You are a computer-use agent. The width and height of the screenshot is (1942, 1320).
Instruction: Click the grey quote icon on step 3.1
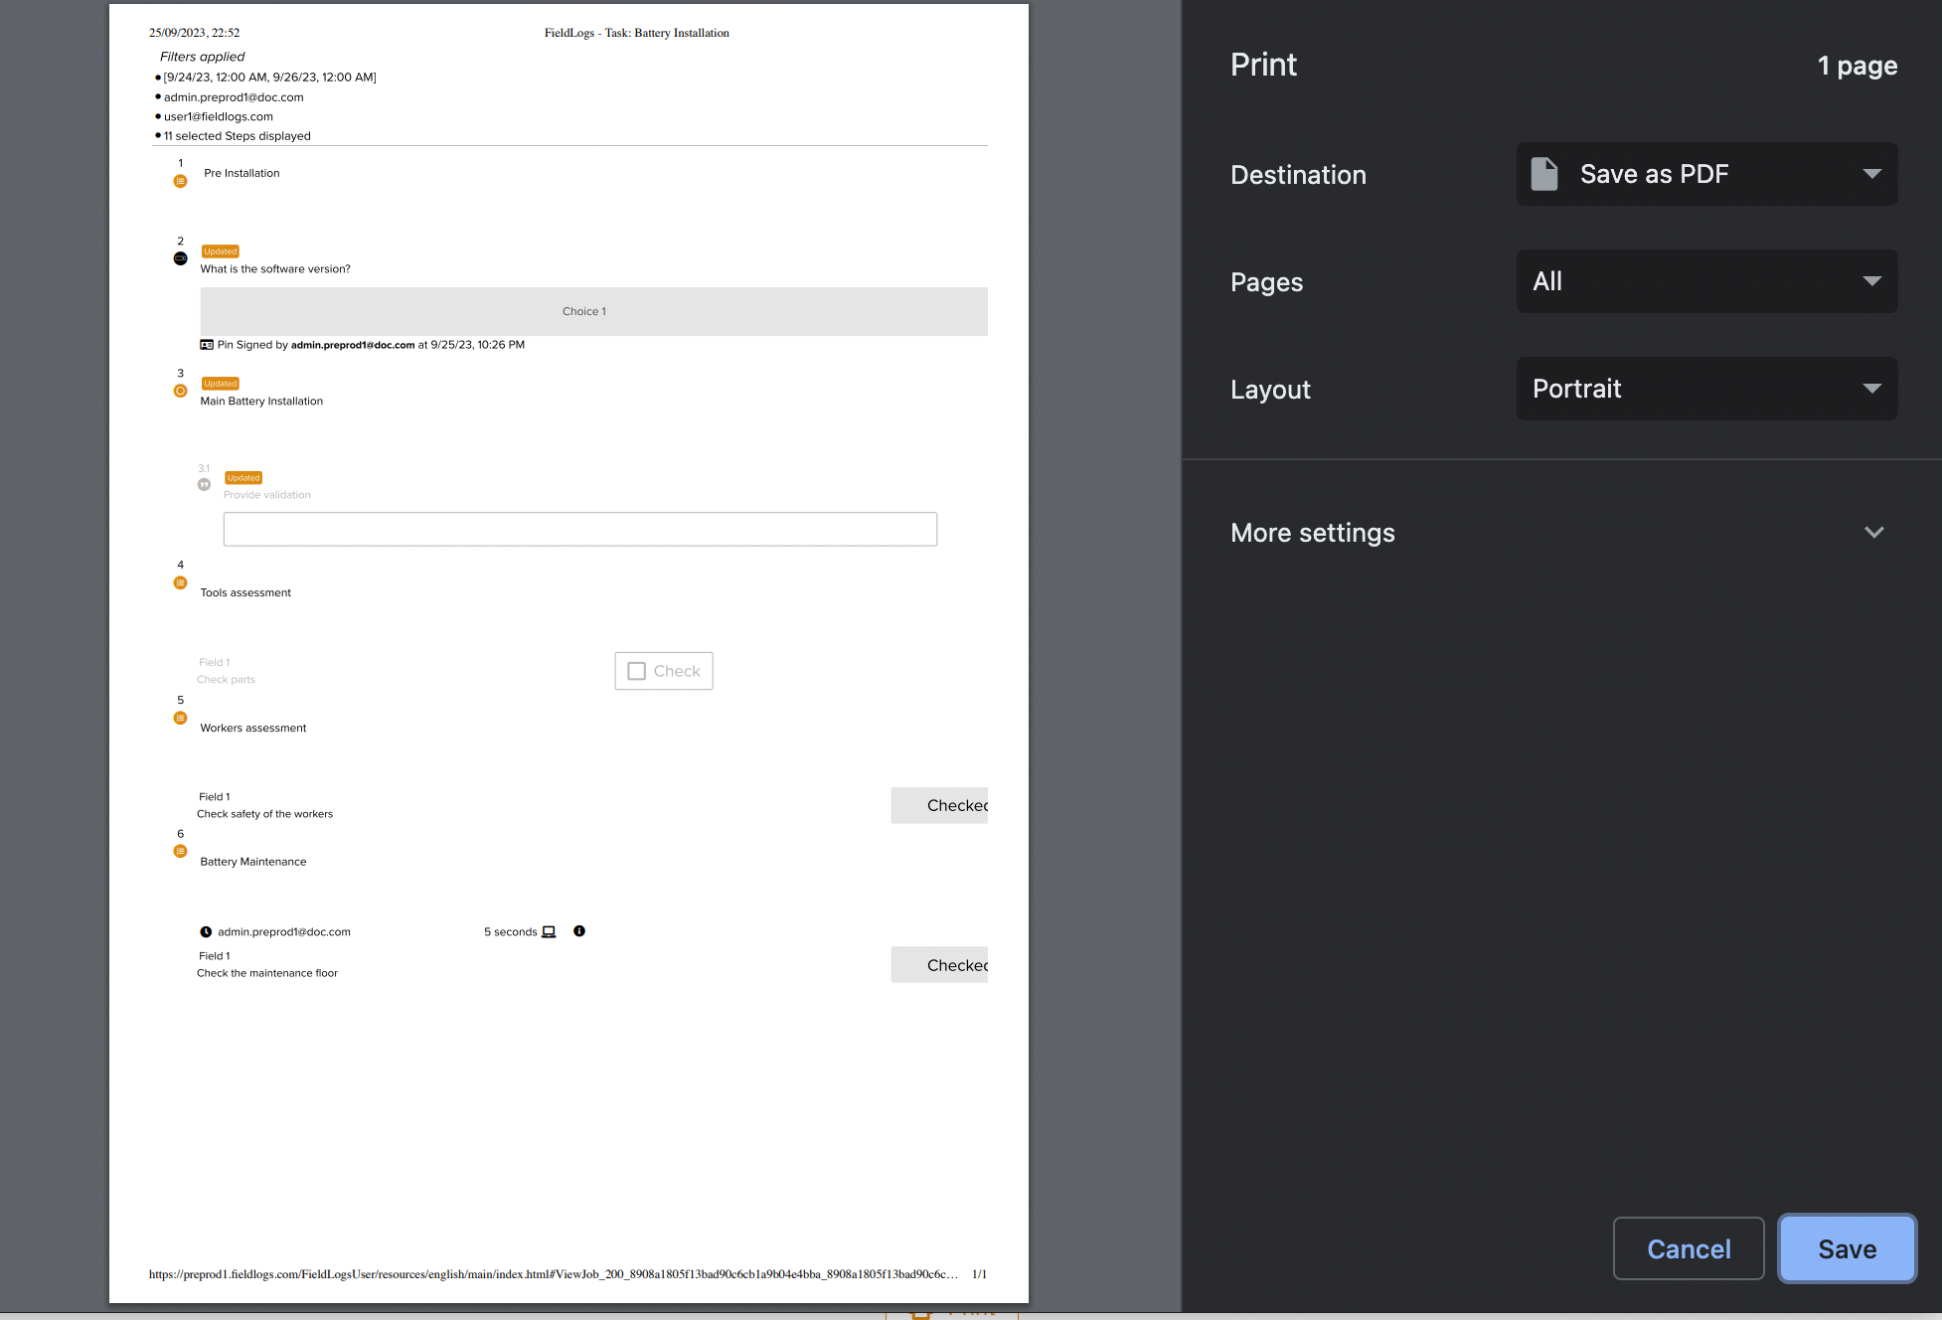pos(204,485)
